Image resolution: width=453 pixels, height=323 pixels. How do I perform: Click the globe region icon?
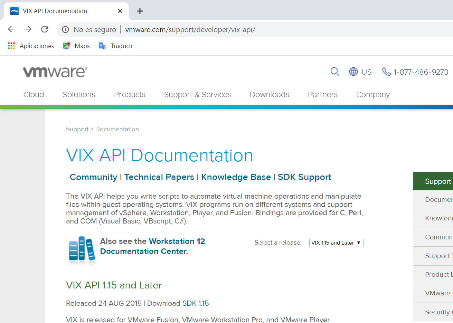pos(353,72)
